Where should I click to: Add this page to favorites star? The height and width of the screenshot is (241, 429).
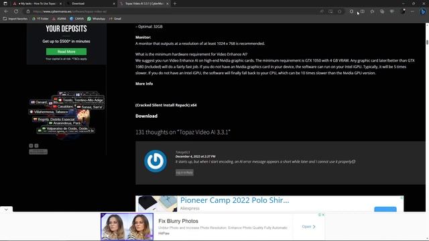pos(340,11)
